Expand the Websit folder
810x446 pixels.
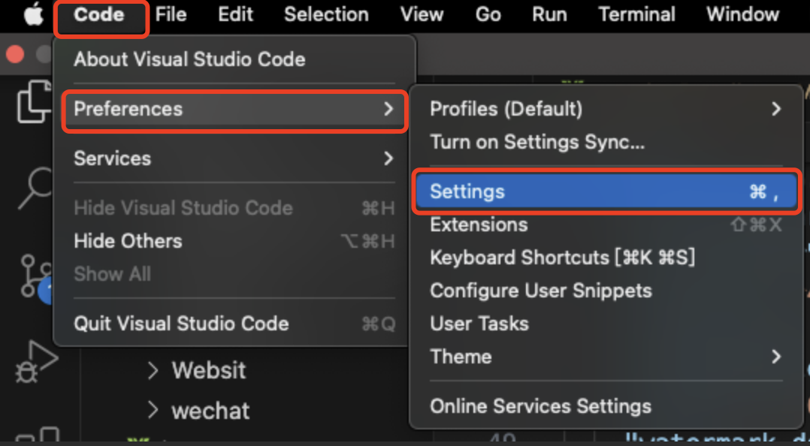click(x=153, y=370)
